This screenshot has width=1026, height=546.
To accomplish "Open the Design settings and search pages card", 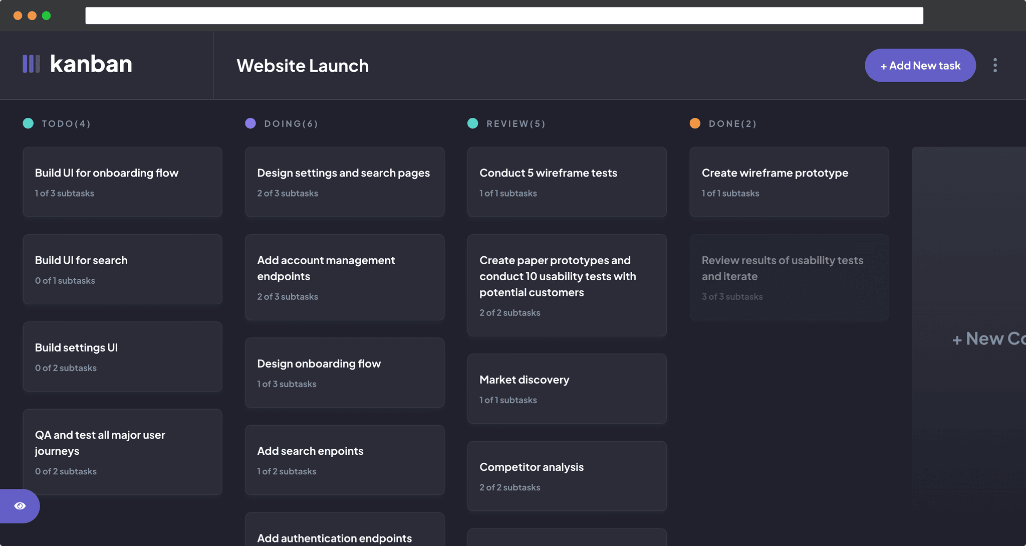I will click(x=344, y=182).
